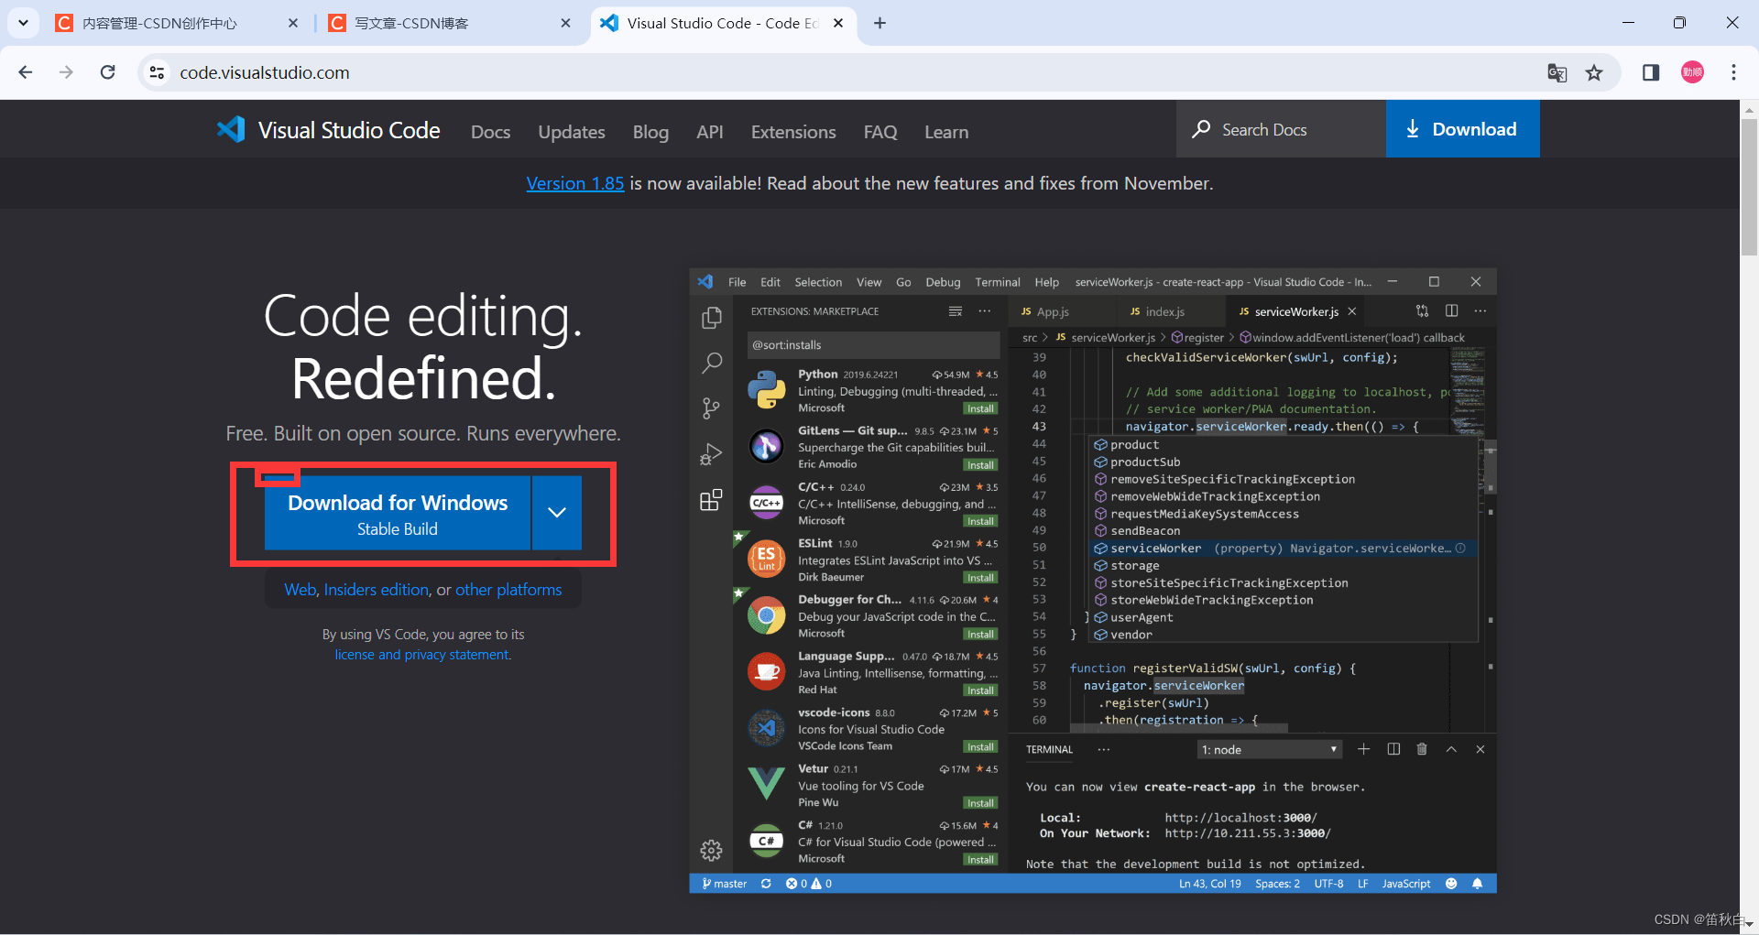1759x935 pixels.
Task: Click the blue Download button in header
Action: coord(1462,129)
